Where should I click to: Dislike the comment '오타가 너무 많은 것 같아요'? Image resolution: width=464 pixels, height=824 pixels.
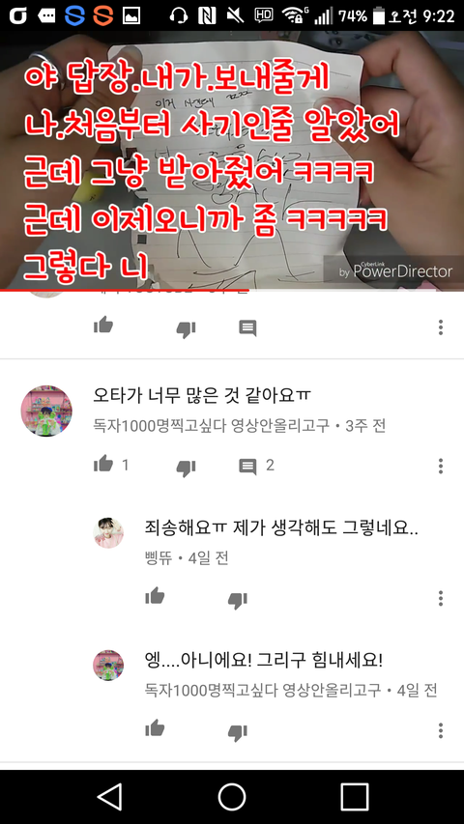(186, 468)
